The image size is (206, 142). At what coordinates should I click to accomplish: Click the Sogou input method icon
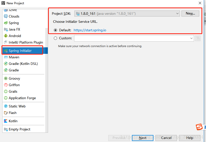(x=199, y=127)
